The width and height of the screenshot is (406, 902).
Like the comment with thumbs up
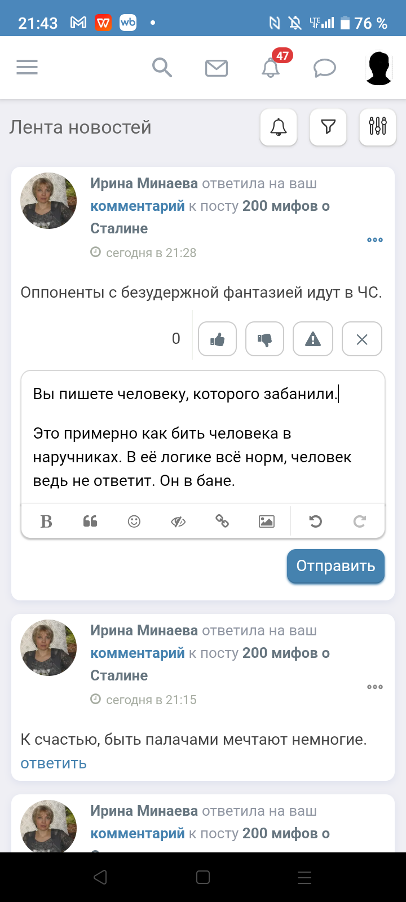(218, 339)
